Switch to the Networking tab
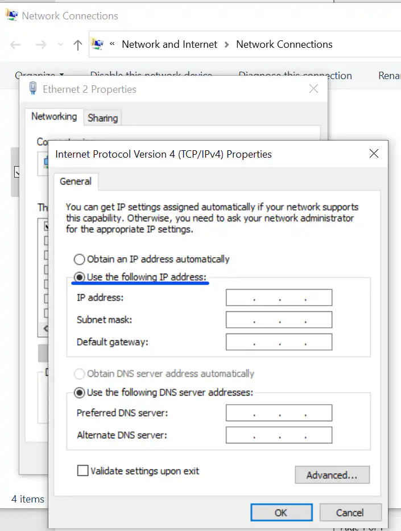The image size is (401, 531). (x=54, y=117)
